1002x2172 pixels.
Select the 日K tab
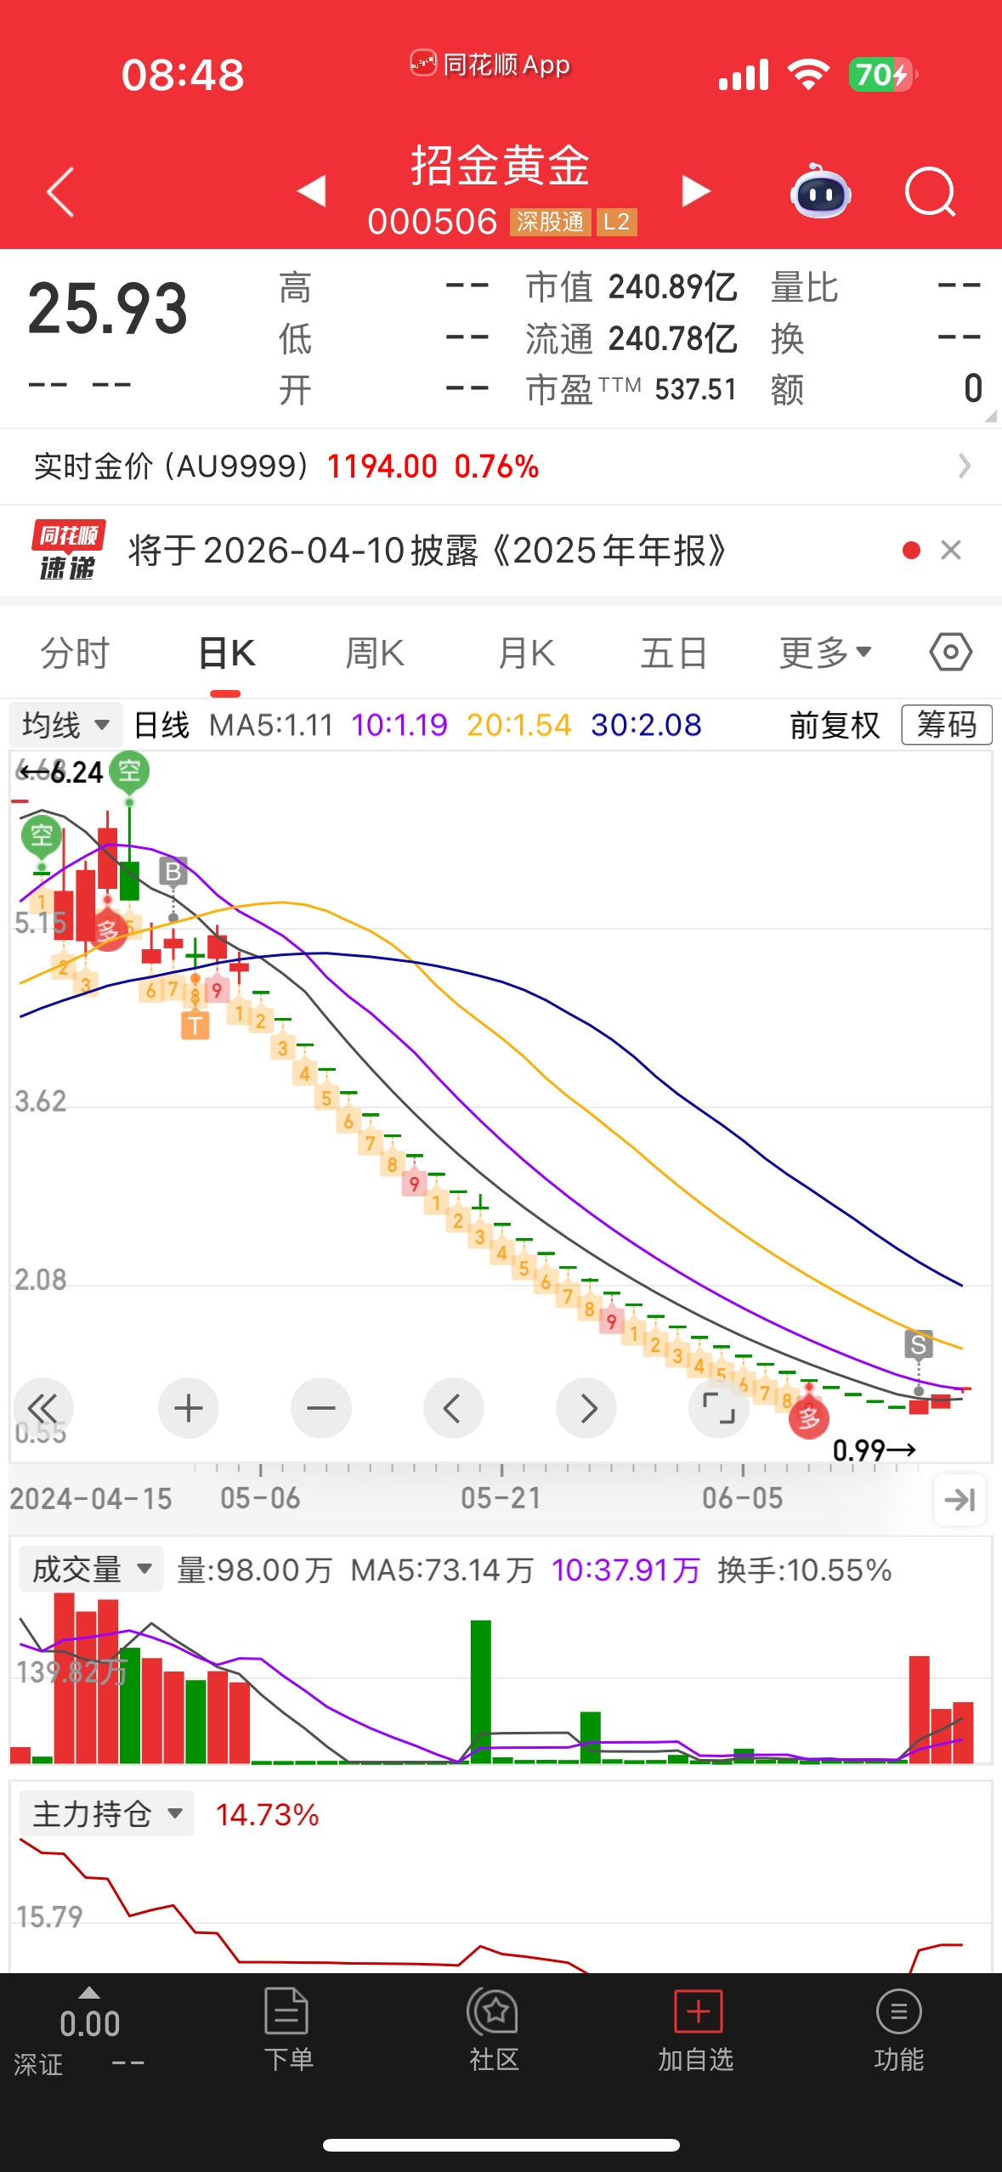point(226,653)
